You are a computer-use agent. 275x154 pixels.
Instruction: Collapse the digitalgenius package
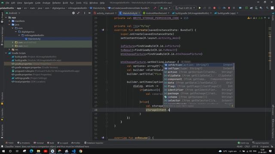coord(16,32)
